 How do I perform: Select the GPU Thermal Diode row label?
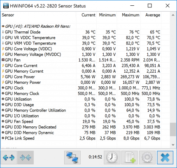pos(23,32)
